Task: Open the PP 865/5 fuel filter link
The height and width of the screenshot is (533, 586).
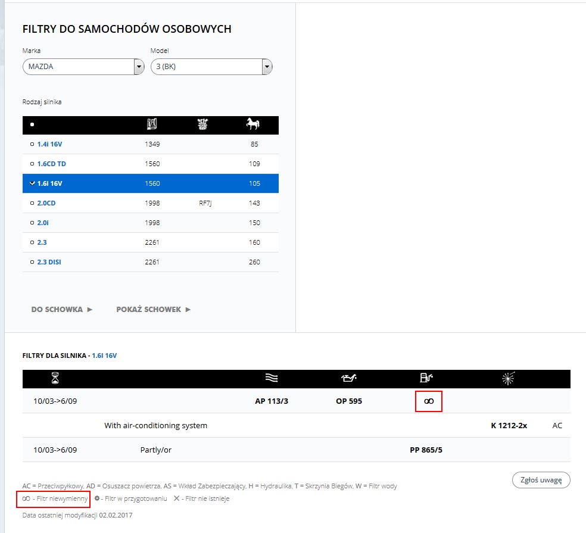Action: point(426,450)
